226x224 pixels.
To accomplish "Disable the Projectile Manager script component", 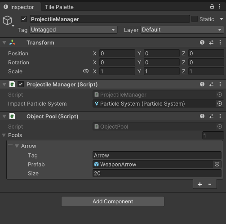I will (x=21, y=84).
